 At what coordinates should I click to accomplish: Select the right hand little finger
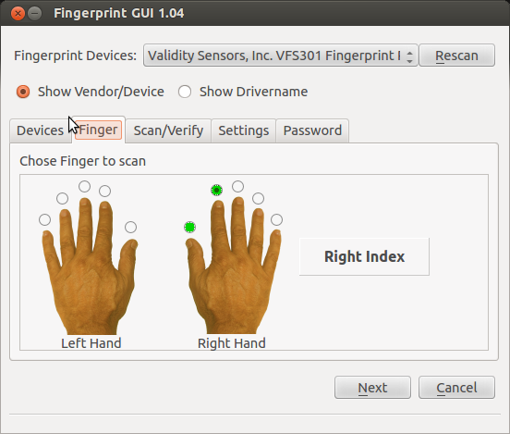tap(276, 219)
